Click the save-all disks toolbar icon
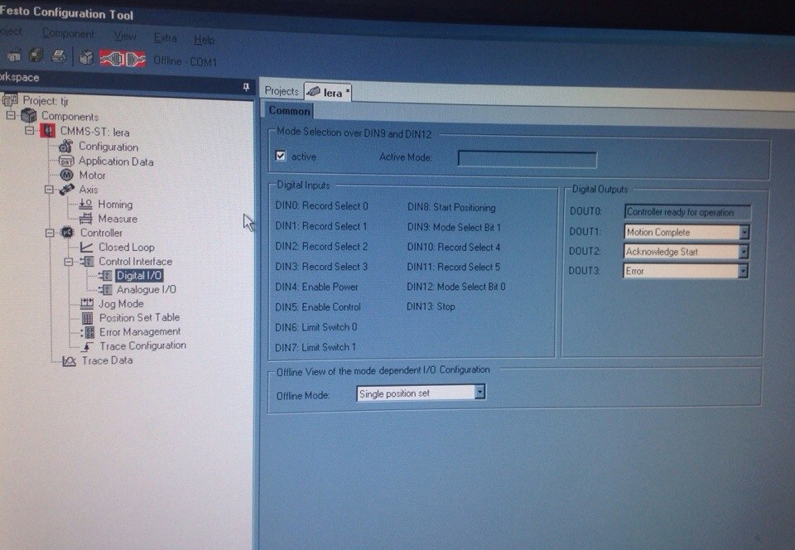795x550 pixels. (x=36, y=55)
